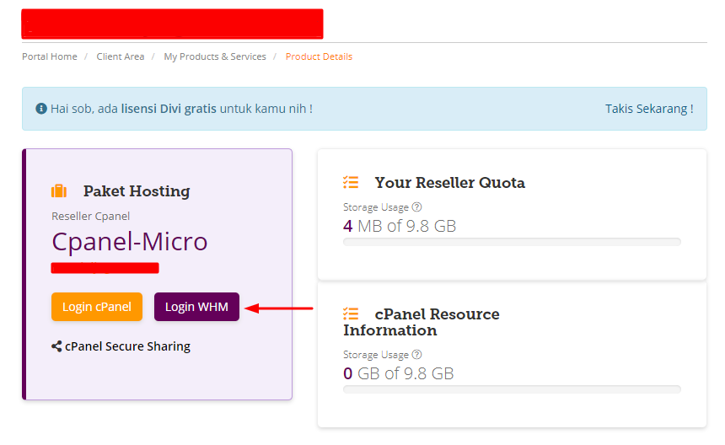Click the info icon in Divi banner
725x445 pixels.
pos(41,109)
